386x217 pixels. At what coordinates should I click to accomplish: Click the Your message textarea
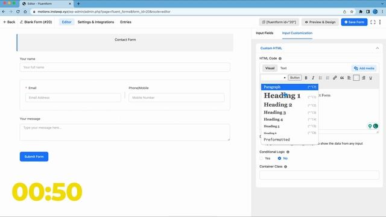pos(125,132)
